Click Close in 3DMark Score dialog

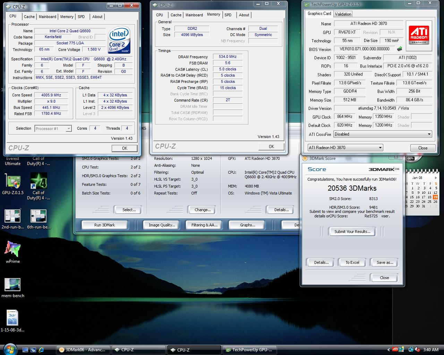[384, 278]
